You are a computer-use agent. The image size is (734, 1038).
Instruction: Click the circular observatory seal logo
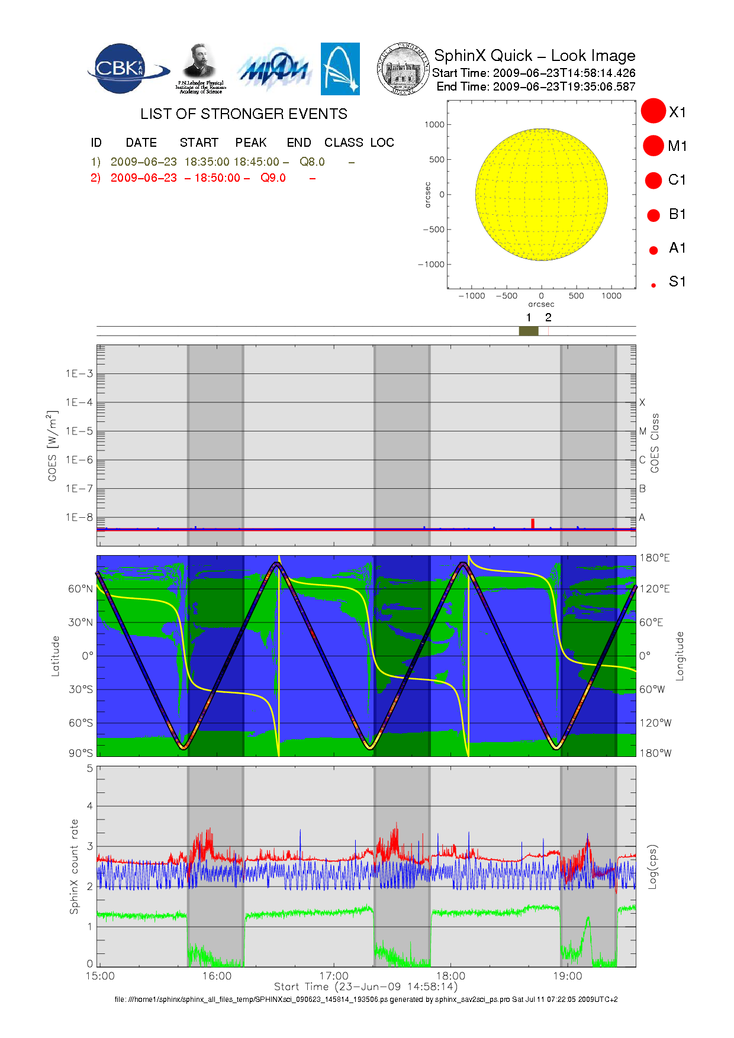404,69
